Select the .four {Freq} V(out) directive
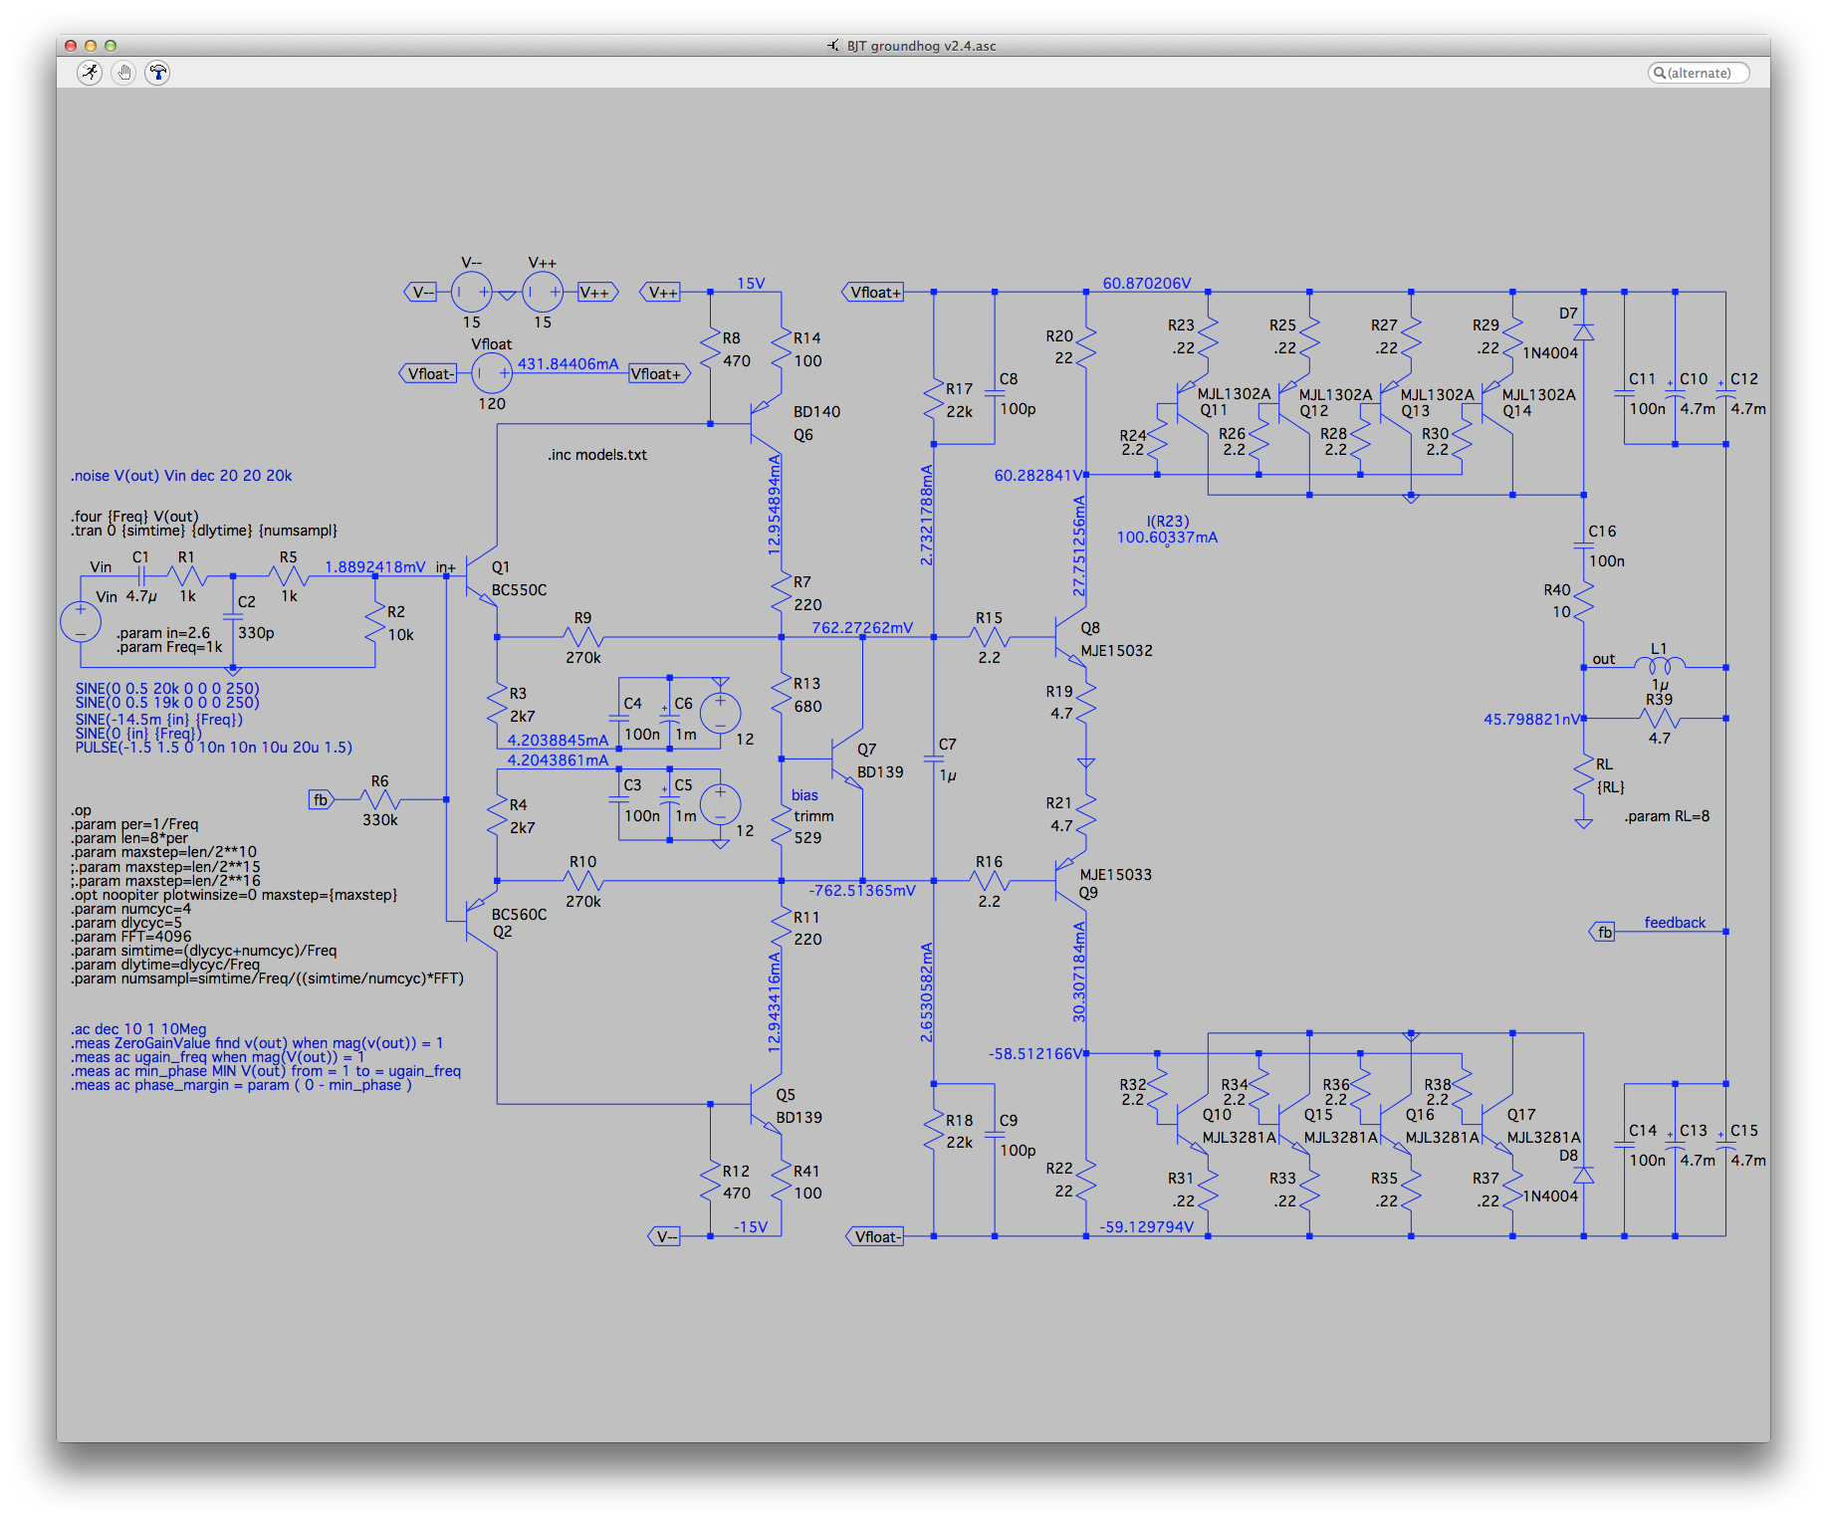Image resolution: width=1827 pixels, height=1521 pixels. point(134,516)
